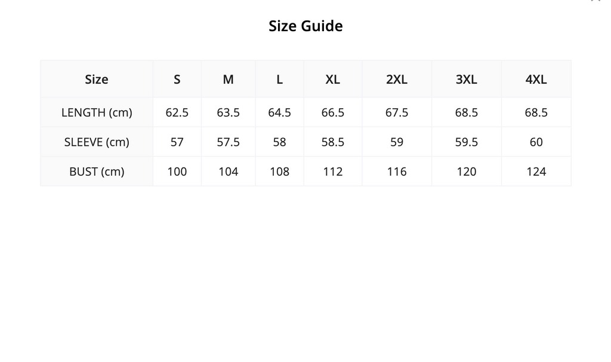Click the Size header cell
Viewport: 611px width, 362px height.
pos(97,79)
